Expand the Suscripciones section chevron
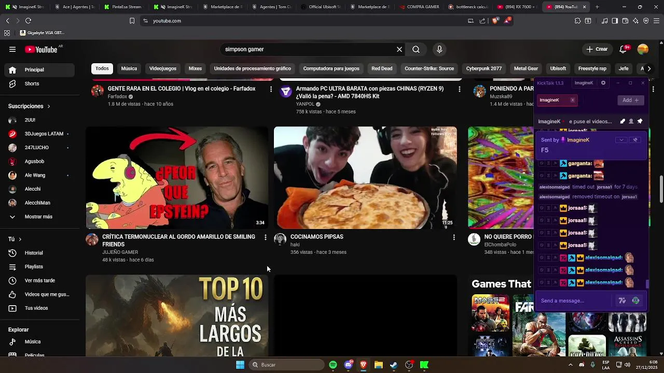 point(49,106)
